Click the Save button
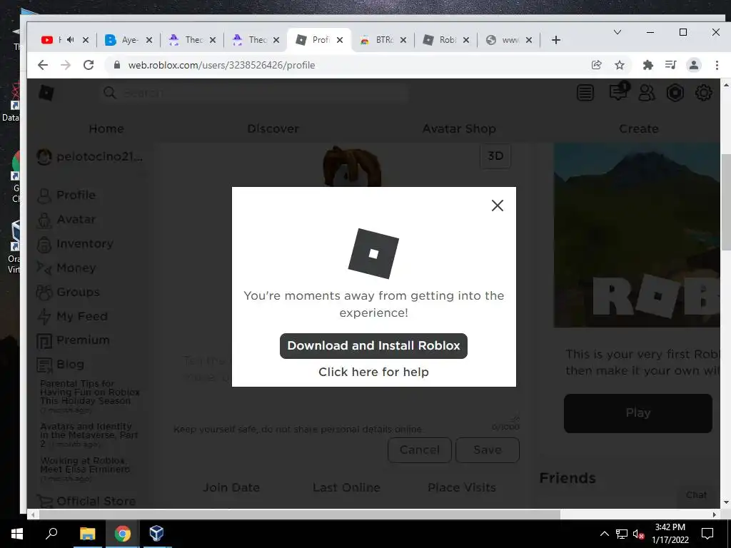This screenshot has width=731, height=548. [x=487, y=450]
